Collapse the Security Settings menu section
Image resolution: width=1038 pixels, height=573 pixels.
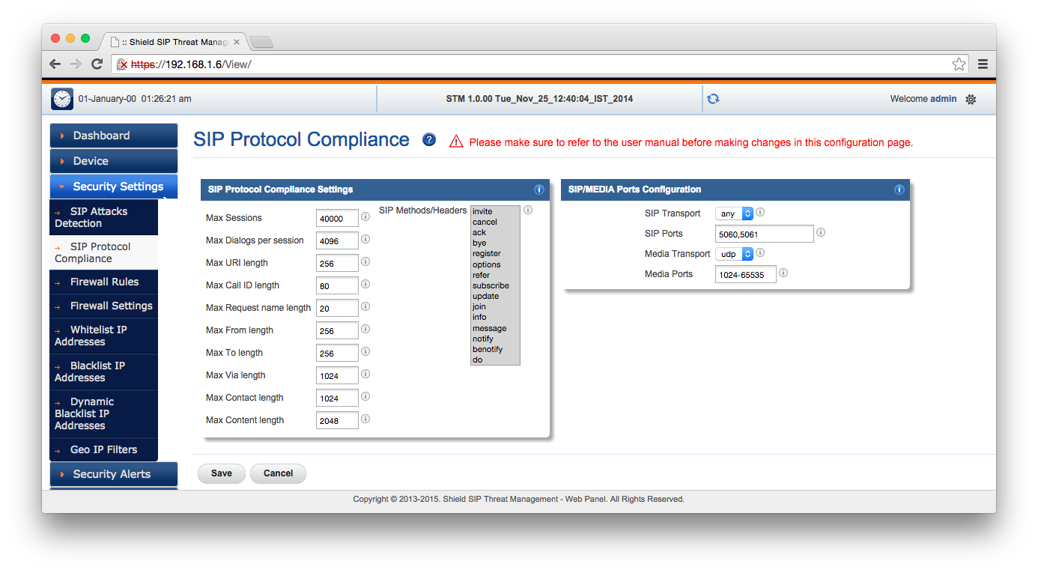114,187
